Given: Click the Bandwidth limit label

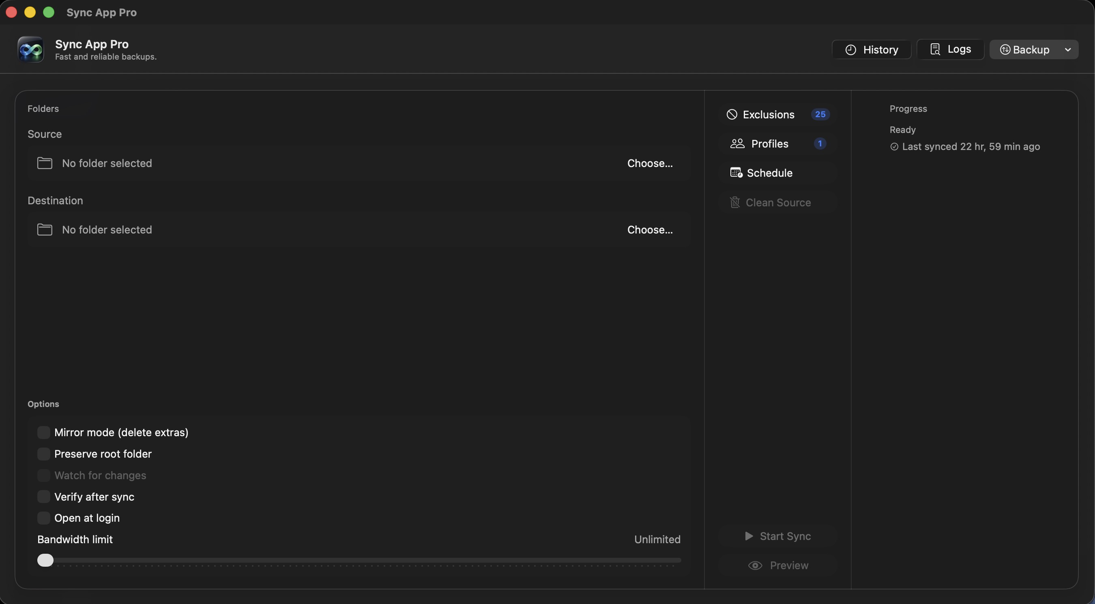Looking at the screenshot, I should (x=75, y=540).
